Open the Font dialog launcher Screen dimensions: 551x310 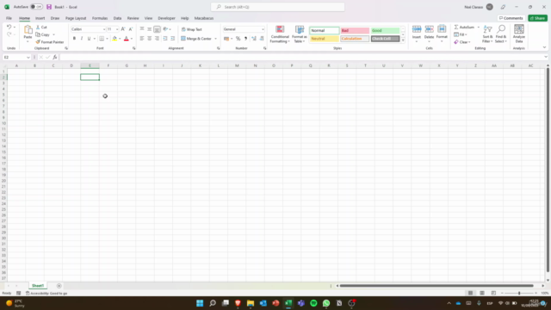coord(134,48)
